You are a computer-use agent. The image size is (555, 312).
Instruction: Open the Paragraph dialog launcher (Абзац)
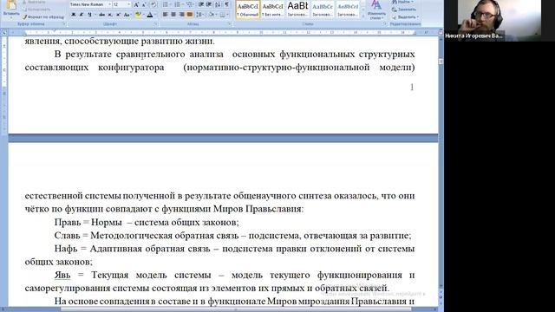(230, 24)
